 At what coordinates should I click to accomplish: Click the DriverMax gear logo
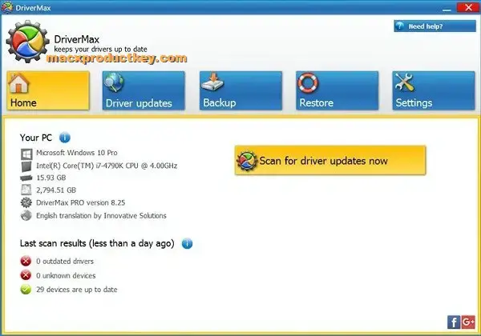(x=27, y=42)
